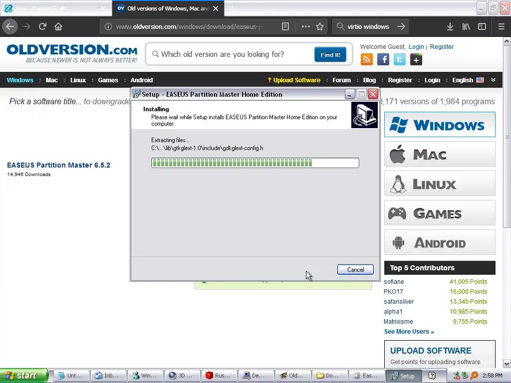
Task: Open the Windows start button
Action: click(24, 376)
